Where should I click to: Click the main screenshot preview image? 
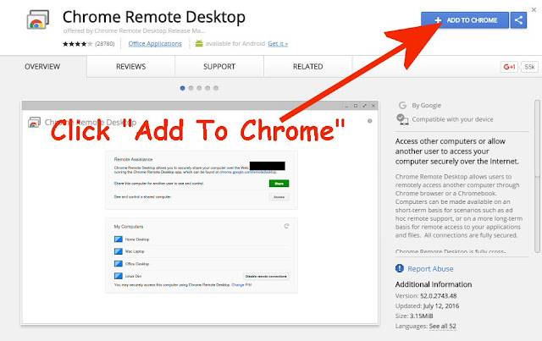tap(200, 212)
